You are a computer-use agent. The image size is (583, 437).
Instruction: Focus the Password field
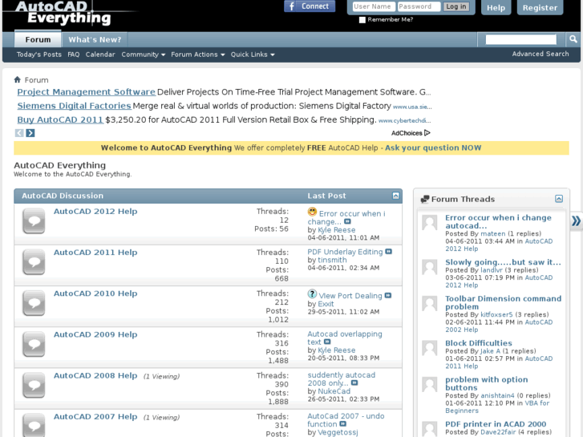coord(419,6)
